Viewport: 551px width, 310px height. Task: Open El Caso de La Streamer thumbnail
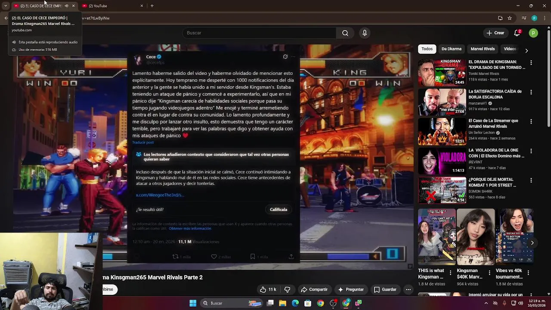442,131
